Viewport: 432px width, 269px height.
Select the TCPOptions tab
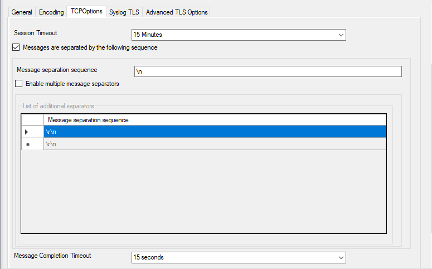tap(86, 12)
